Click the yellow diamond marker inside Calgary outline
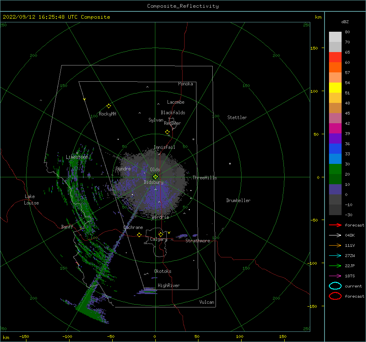Image resolution: width=366 pixels, height=342 pixels. (x=161, y=234)
